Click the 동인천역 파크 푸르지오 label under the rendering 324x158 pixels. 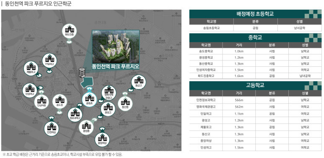[116, 67]
